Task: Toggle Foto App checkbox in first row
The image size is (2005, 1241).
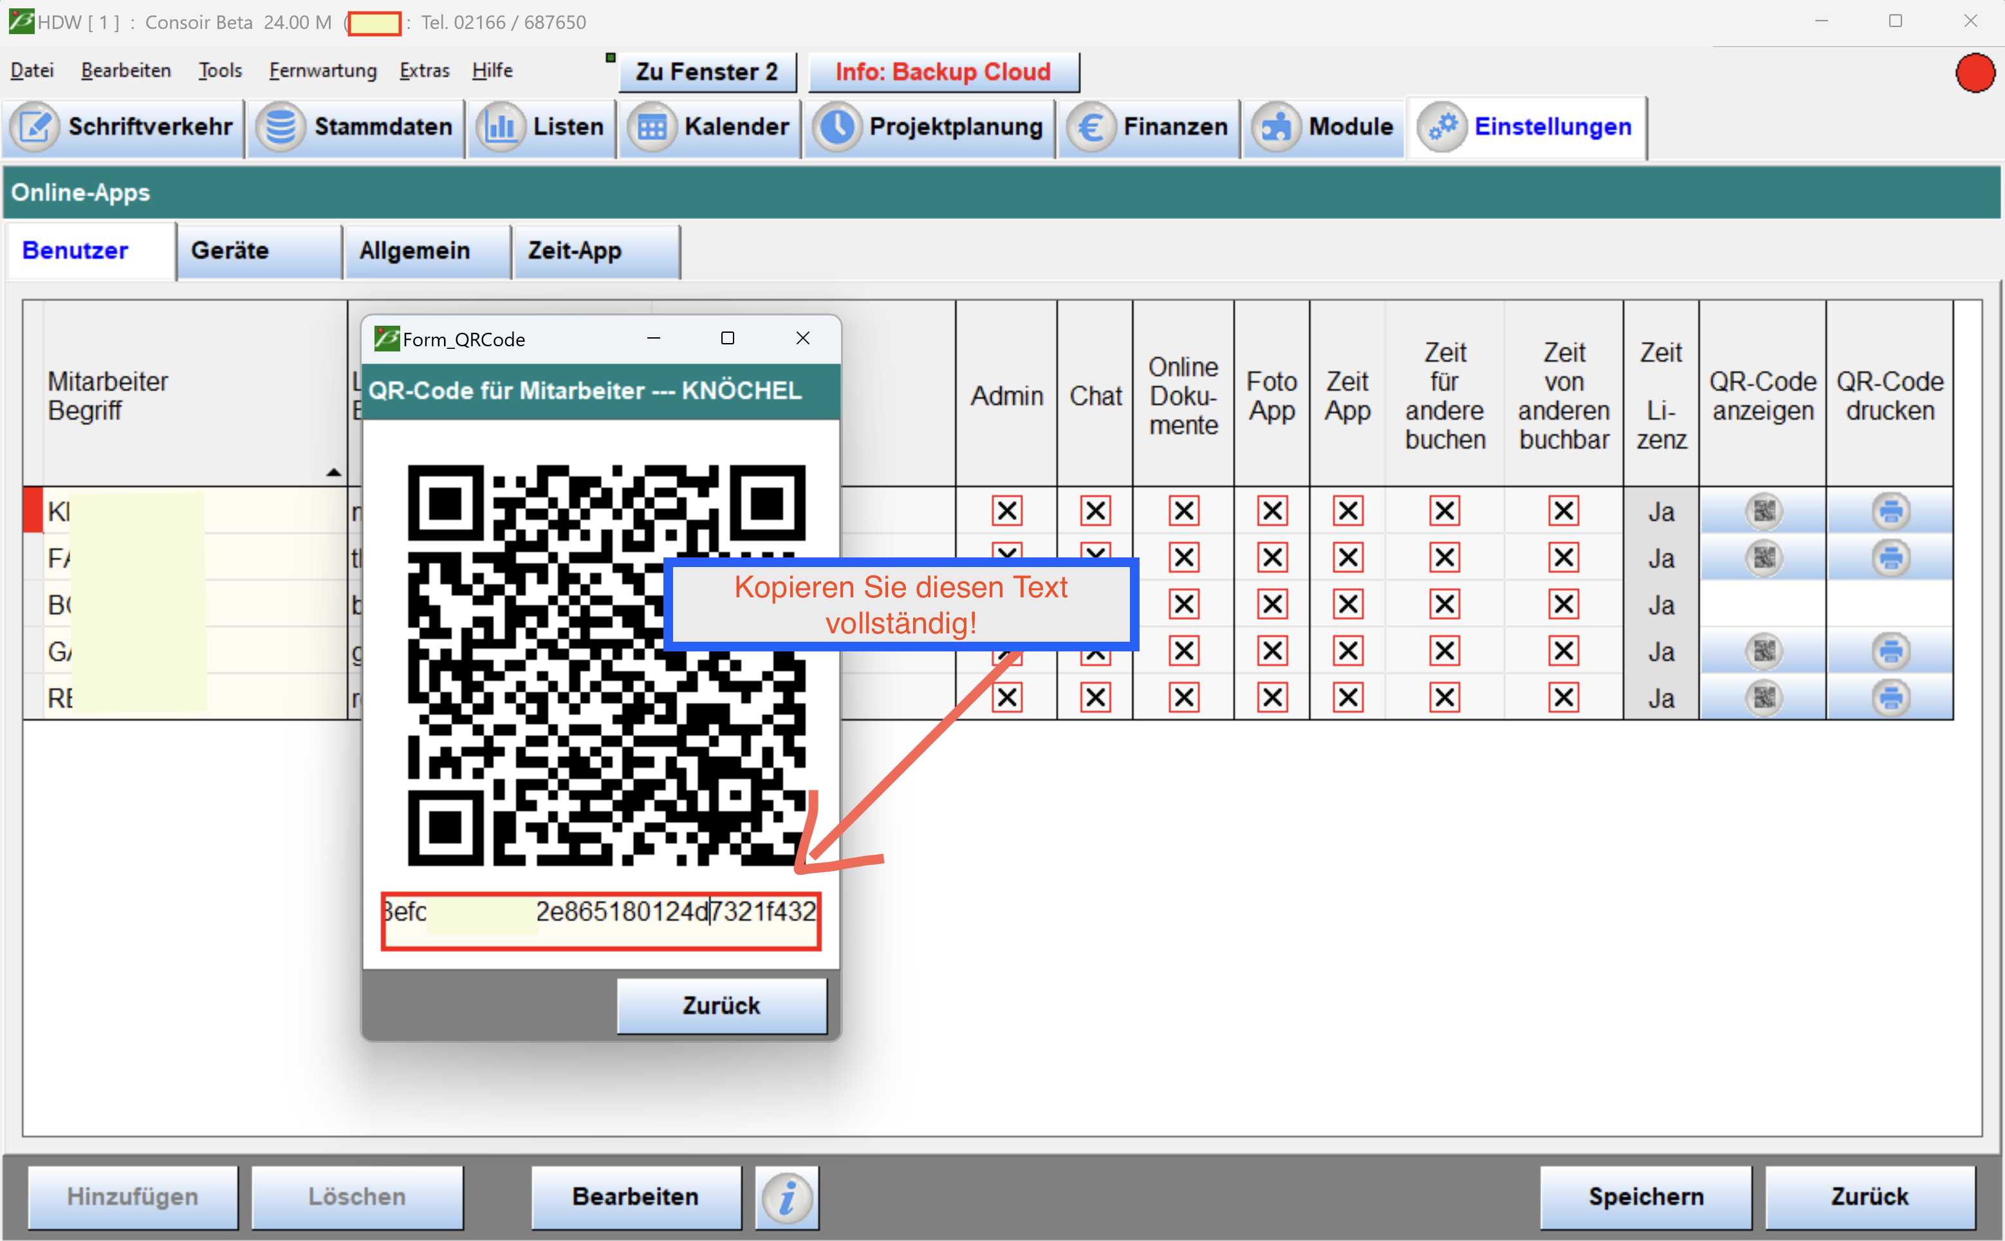Action: (1272, 510)
